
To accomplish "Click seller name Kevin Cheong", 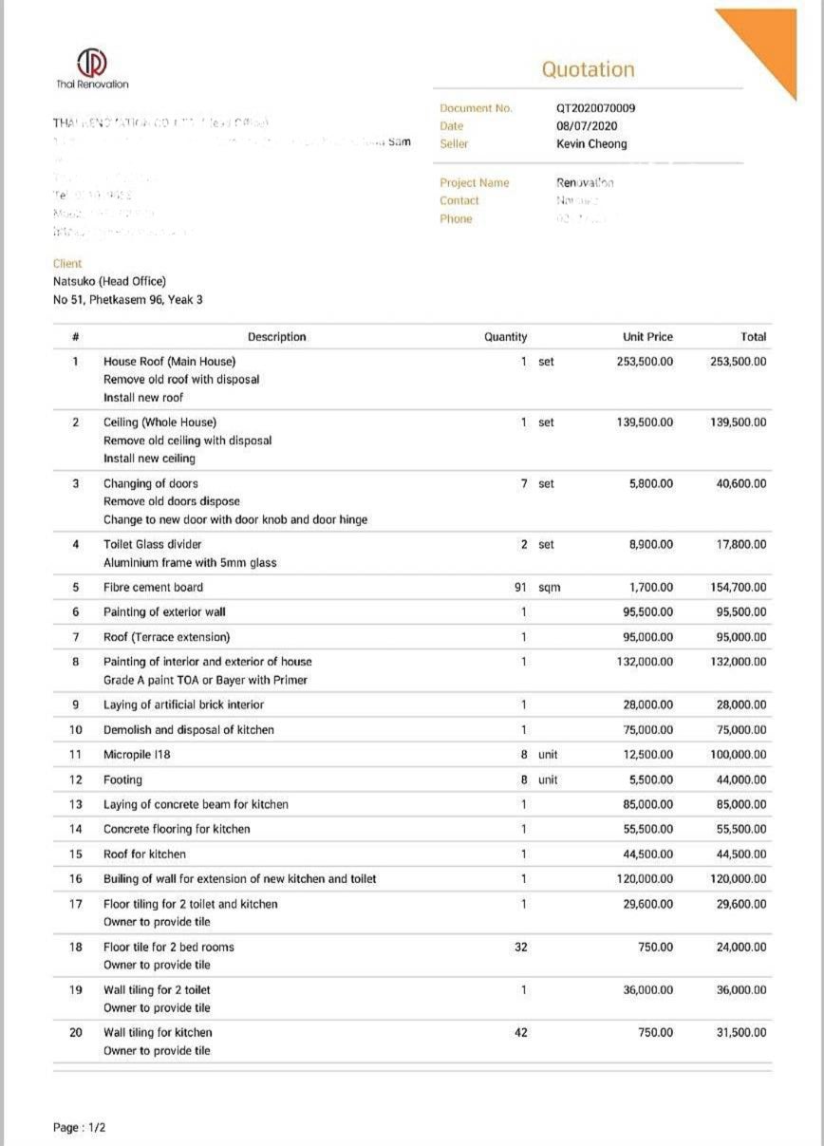I will [591, 144].
